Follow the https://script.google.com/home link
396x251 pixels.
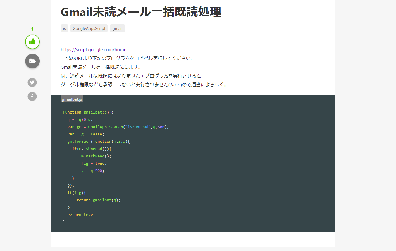point(94,50)
